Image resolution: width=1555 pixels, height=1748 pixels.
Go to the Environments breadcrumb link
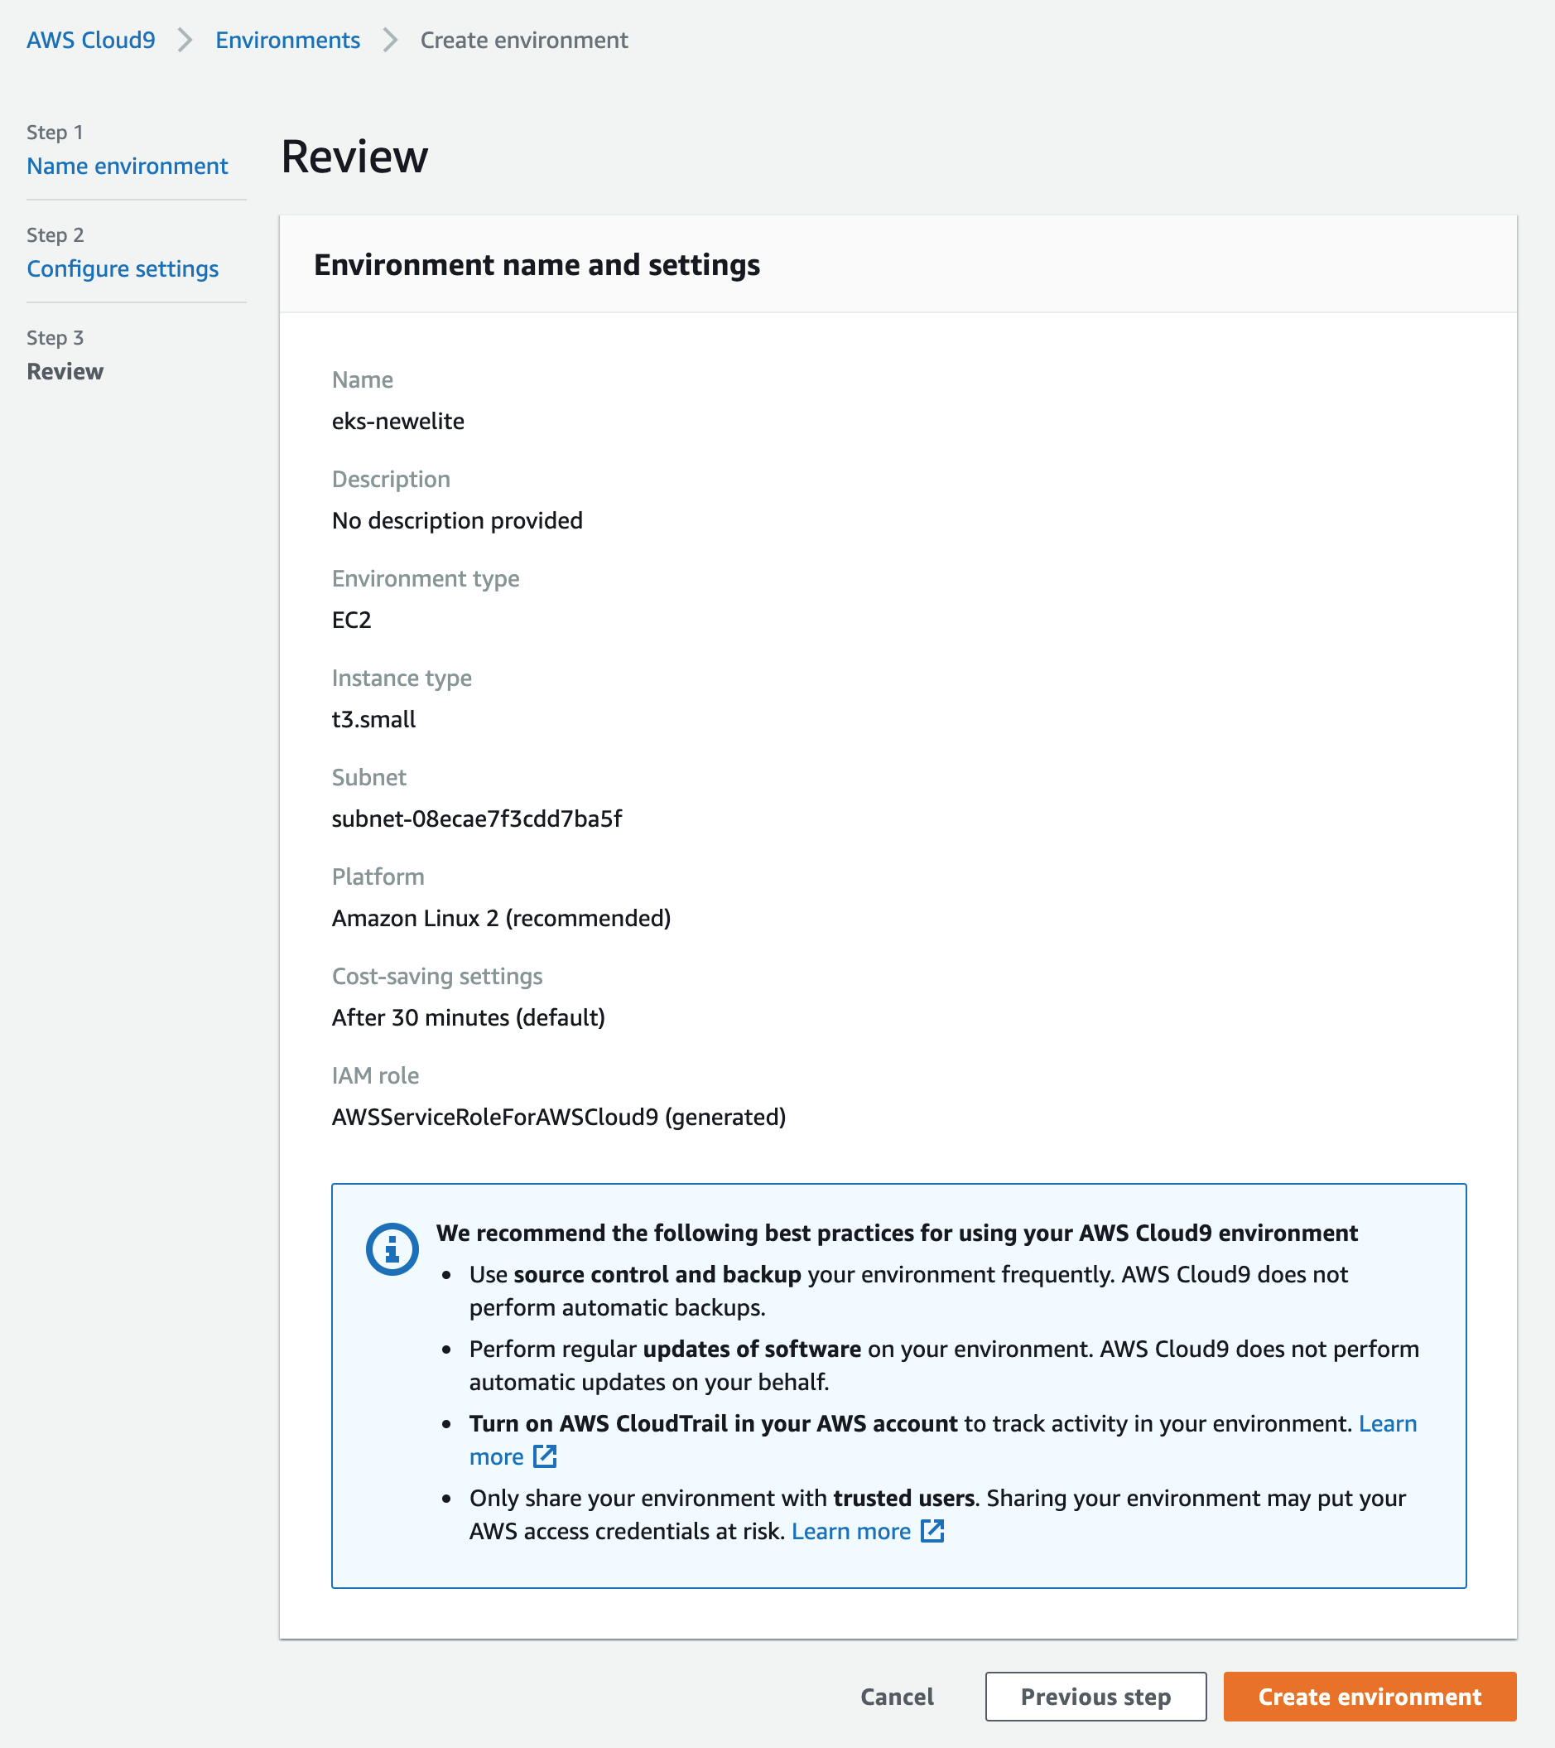288,41
